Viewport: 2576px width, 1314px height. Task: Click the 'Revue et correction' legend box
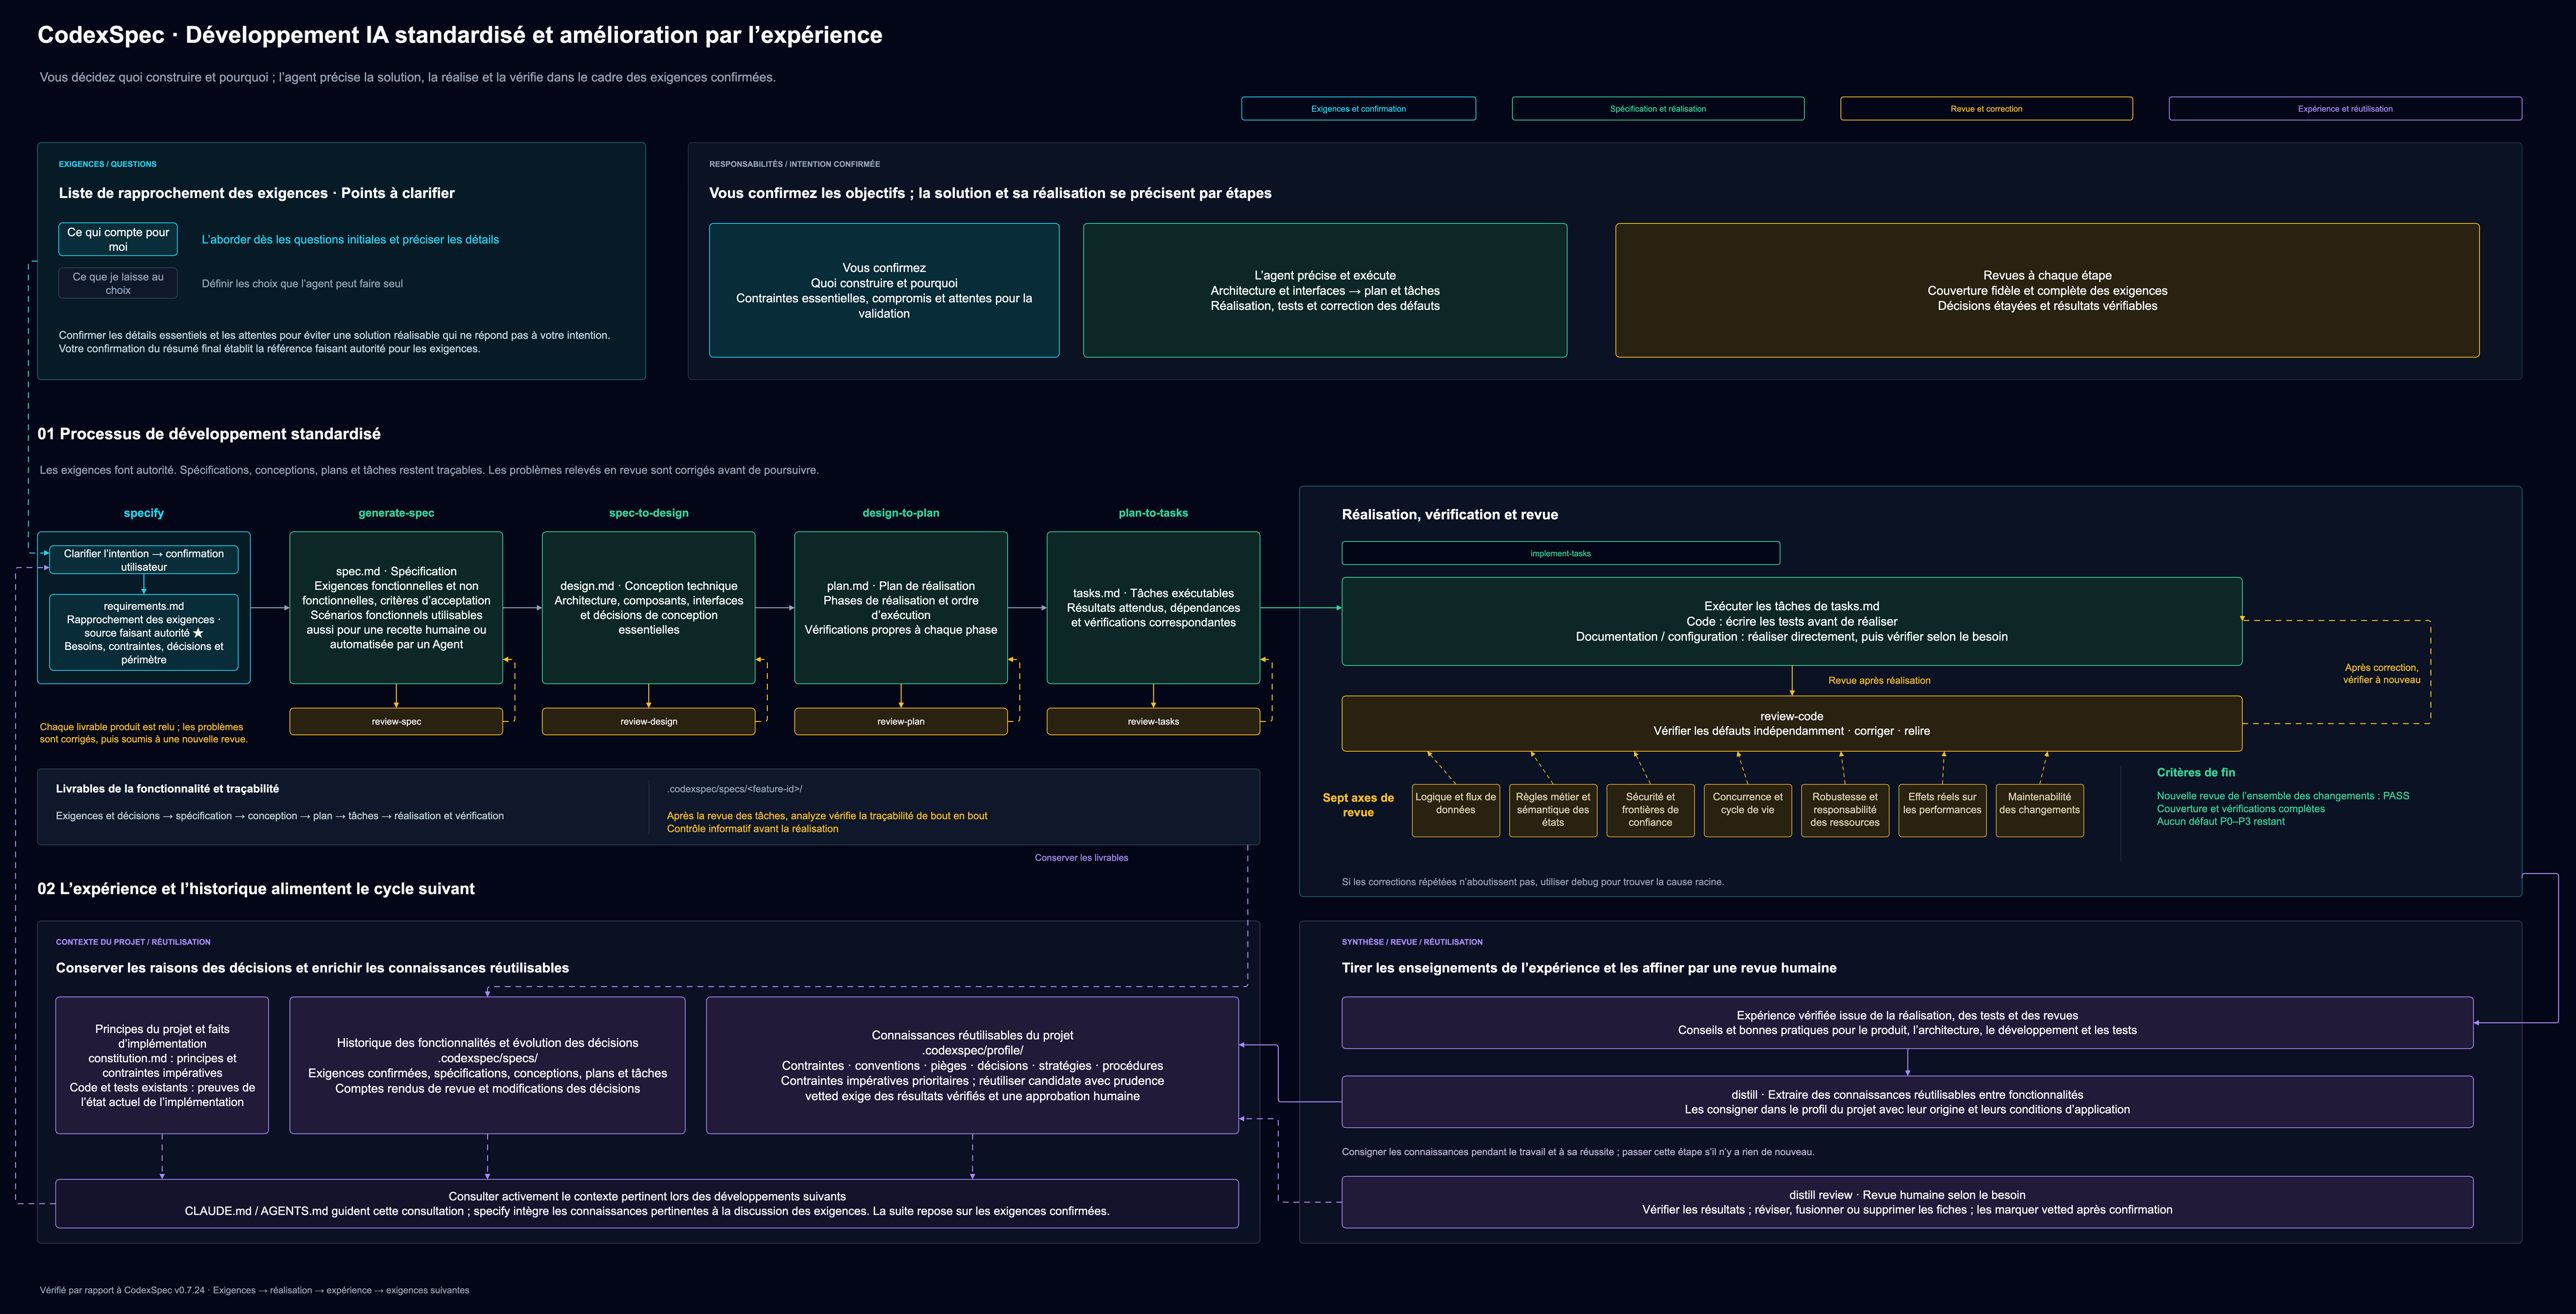coord(1986,109)
